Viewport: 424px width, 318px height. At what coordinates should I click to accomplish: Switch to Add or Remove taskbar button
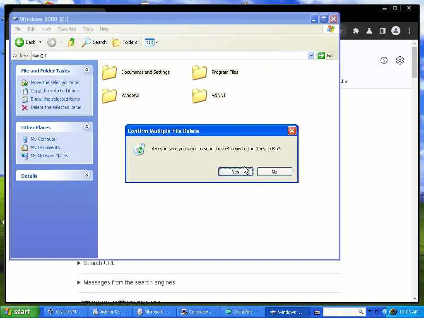click(109, 312)
